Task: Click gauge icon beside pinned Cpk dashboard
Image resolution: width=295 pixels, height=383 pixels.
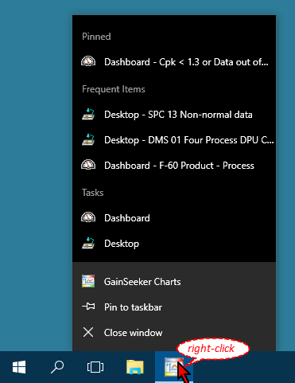Action: coord(88,61)
